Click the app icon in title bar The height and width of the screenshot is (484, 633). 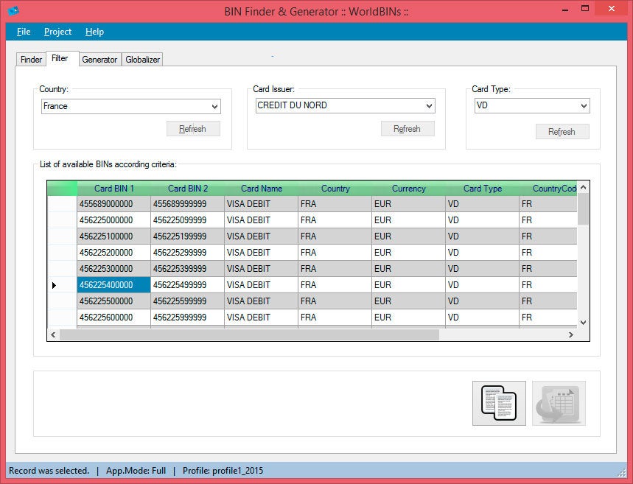[x=13, y=11]
